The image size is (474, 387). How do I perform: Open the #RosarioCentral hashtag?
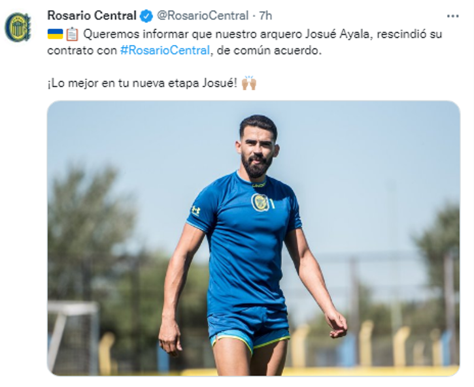point(165,50)
